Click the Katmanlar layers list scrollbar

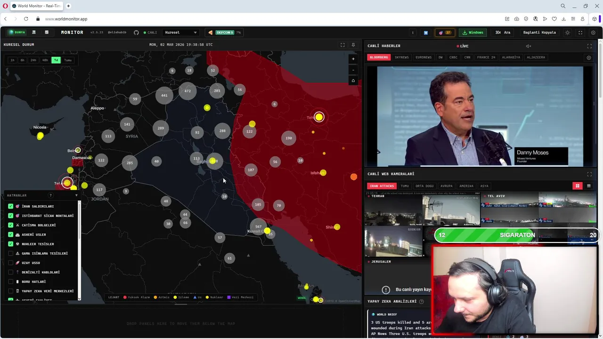[x=79, y=250]
